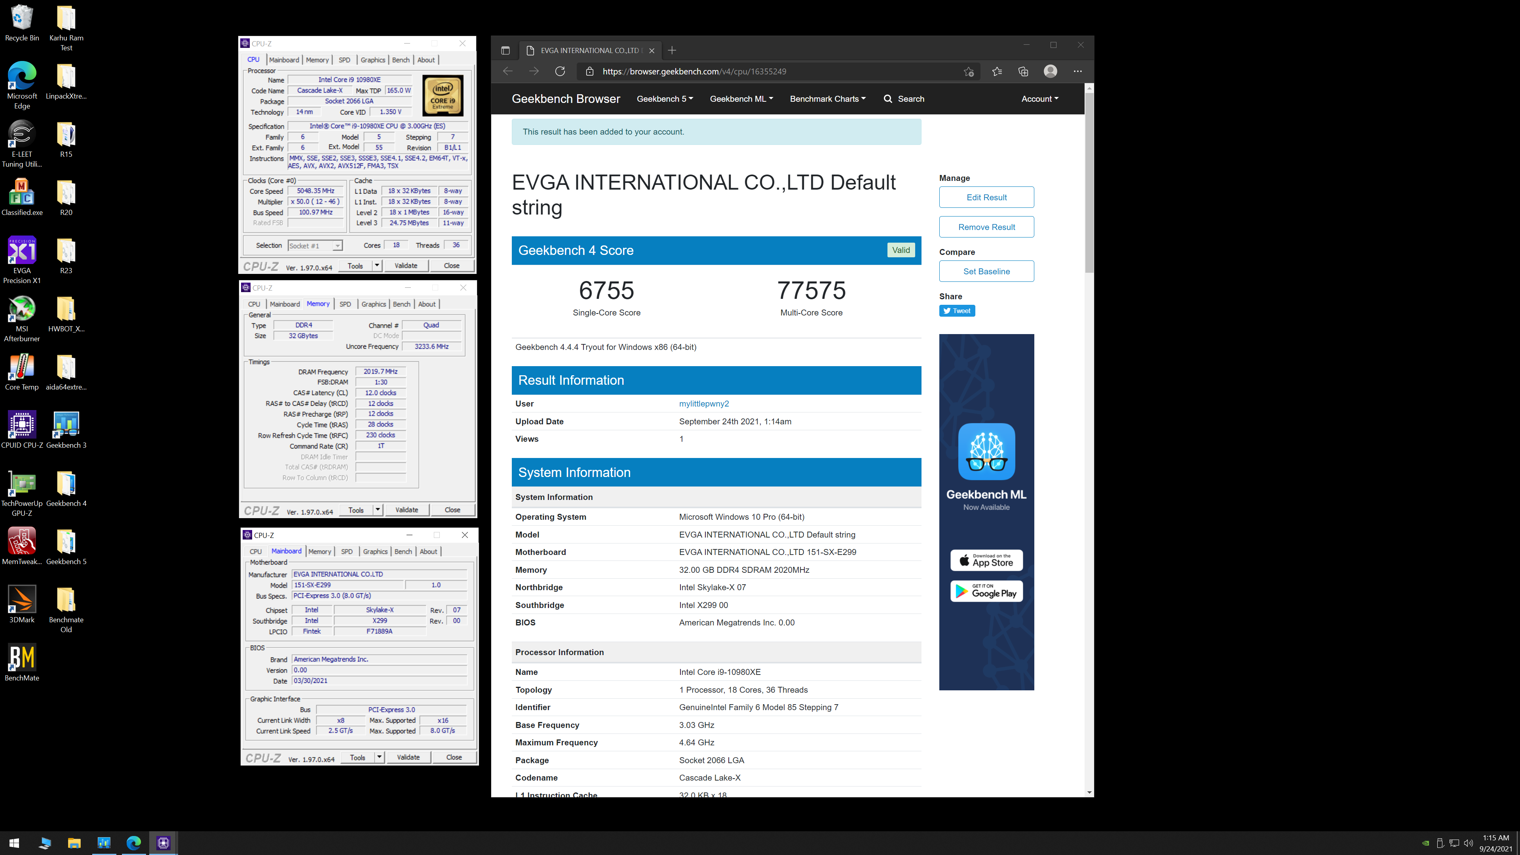Viewport: 1520px width, 855px height.
Task: Launch Microsoft Edge from the desktop
Action: tap(22, 85)
